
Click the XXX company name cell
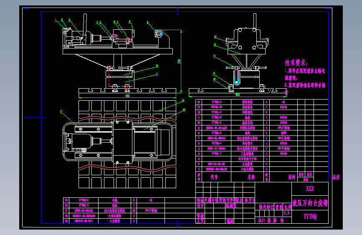pos(310,189)
